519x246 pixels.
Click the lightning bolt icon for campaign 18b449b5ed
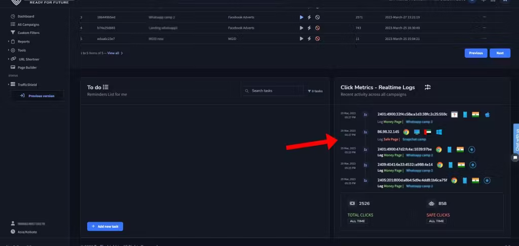coord(309,17)
